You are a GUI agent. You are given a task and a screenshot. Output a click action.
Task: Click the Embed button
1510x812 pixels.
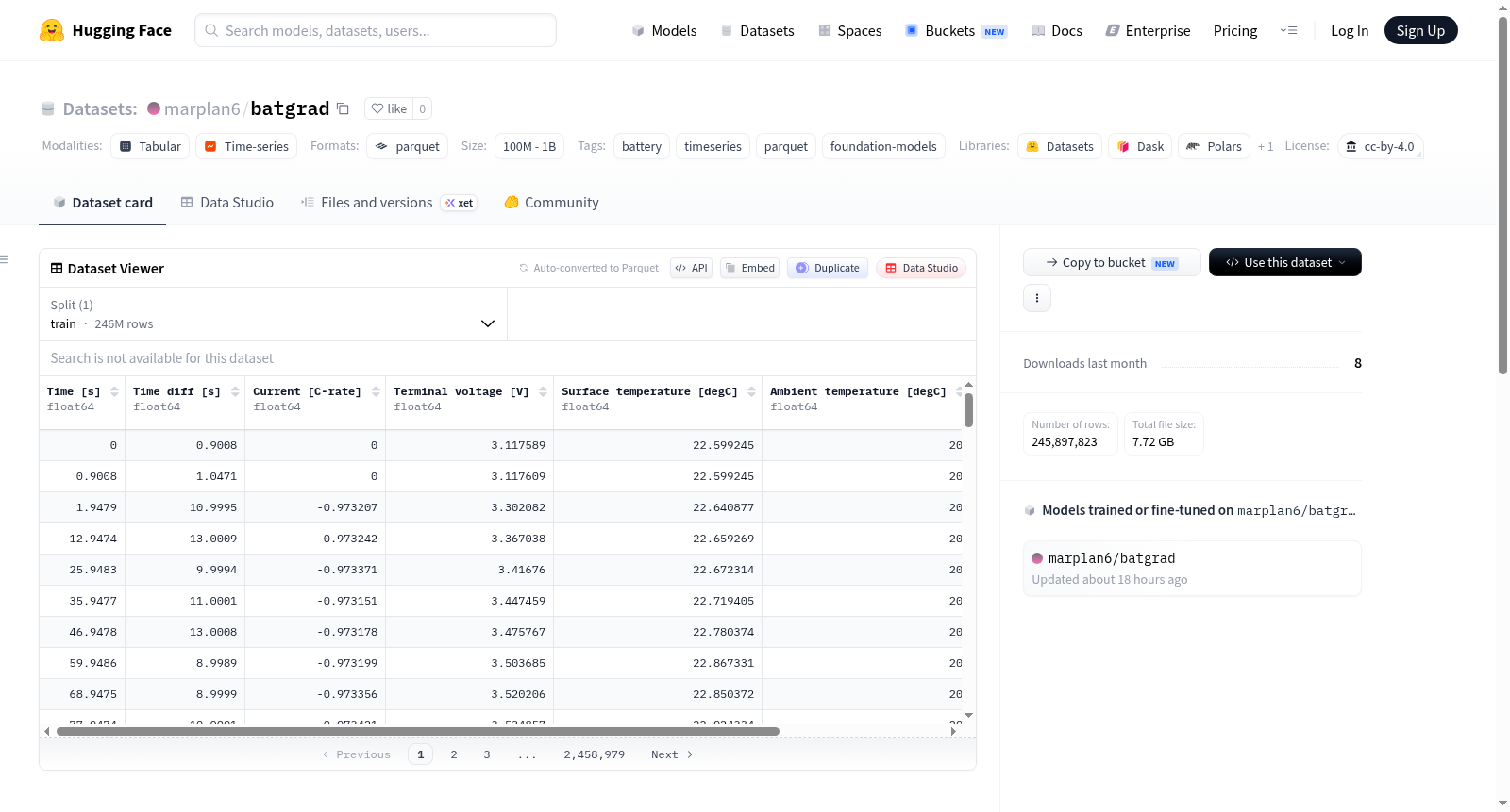(x=750, y=268)
